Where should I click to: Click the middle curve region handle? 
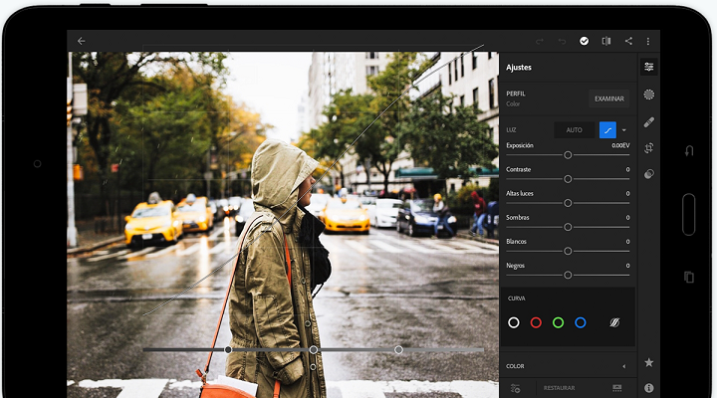pyautogui.click(x=314, y=349)
